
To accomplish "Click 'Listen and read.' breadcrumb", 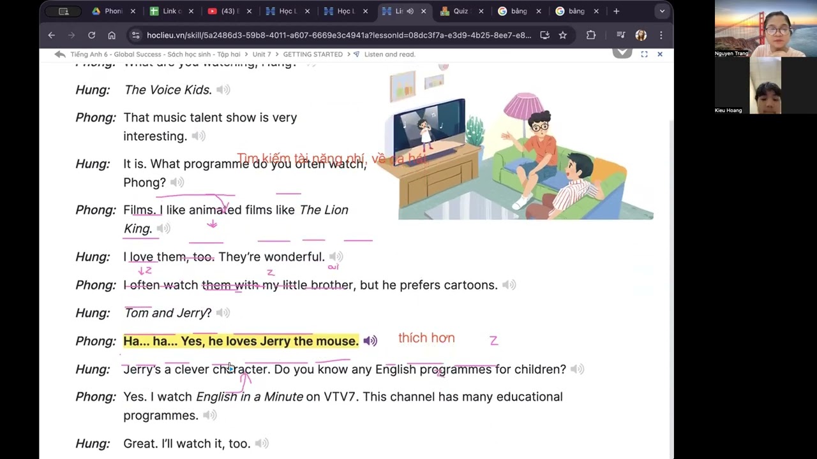I will (389, 54).
